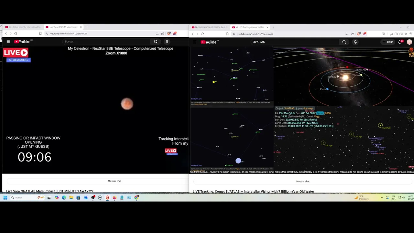Click the search magnifier button in the right YouTube window

[x=344, y=42]
